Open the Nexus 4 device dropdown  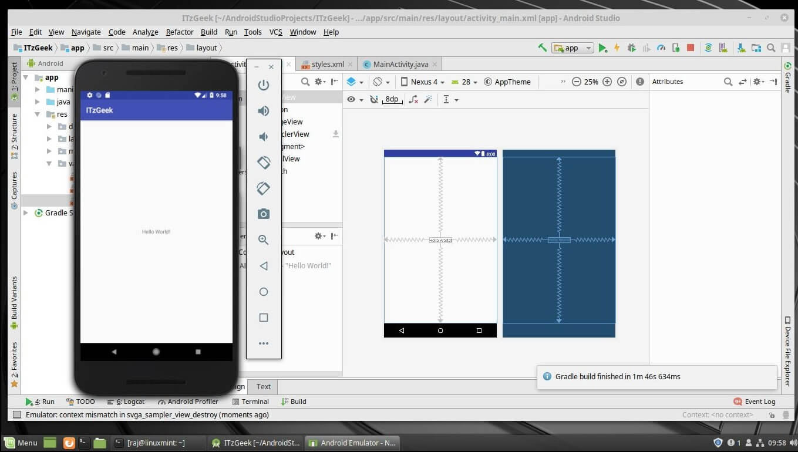point(423,82)
